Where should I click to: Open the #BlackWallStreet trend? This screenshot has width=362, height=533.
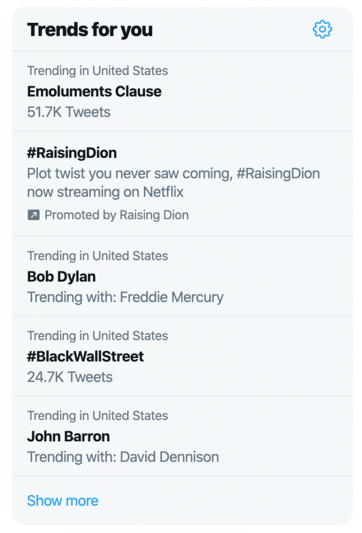pos(85,357)
